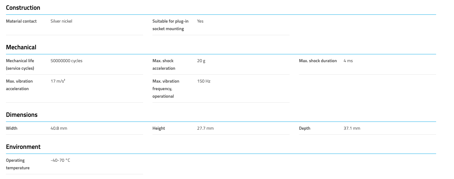Select the 20 g shock value
This screenshot has width=454, height=179.
(201, 61)
